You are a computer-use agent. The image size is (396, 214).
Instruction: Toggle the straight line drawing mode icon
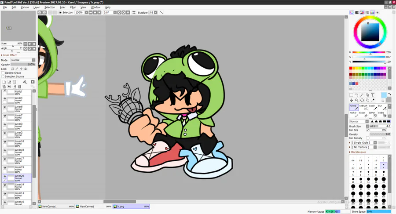(161, 12)
